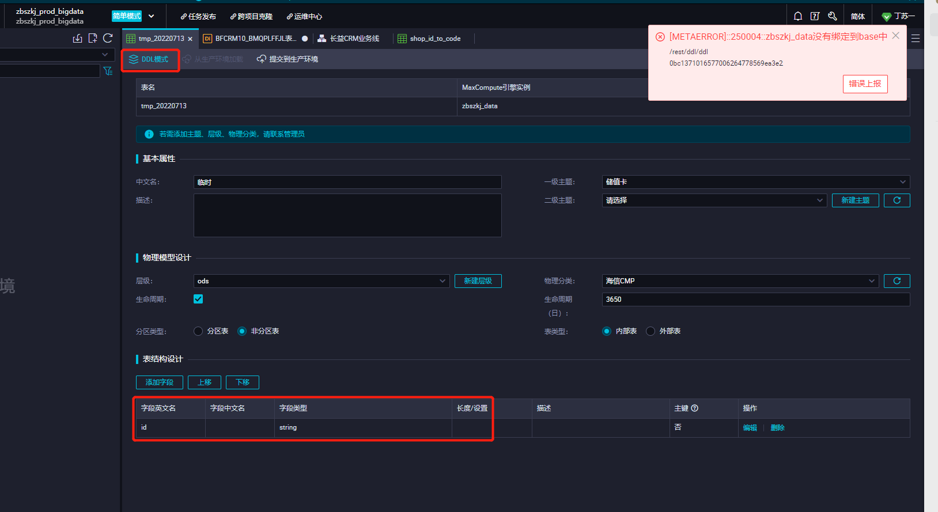Image resolution: width=938 pixels, height=512 pixels.
Task: Click the 错误上报 button
Action: pos(865,84)
